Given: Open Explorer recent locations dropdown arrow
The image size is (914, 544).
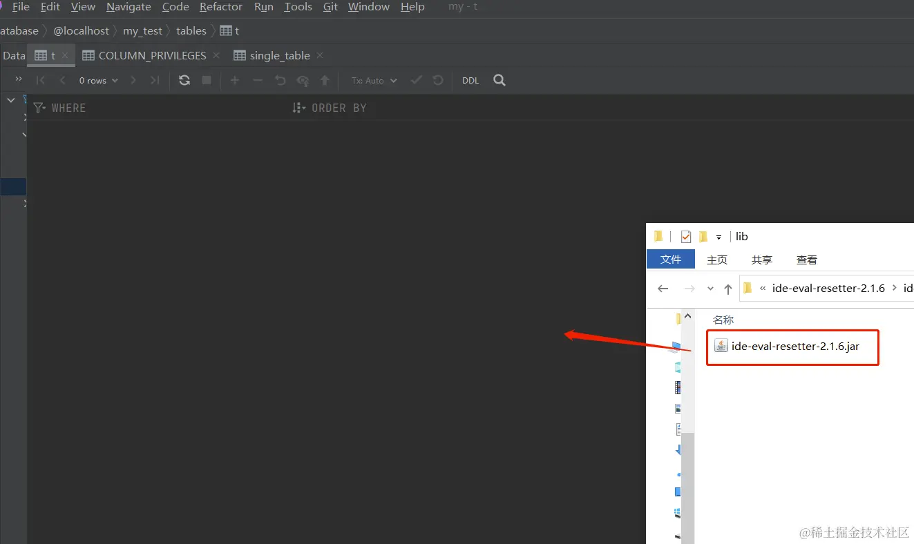Looking at the screenshot, I should pyautogui.click(x=710, y=289).
